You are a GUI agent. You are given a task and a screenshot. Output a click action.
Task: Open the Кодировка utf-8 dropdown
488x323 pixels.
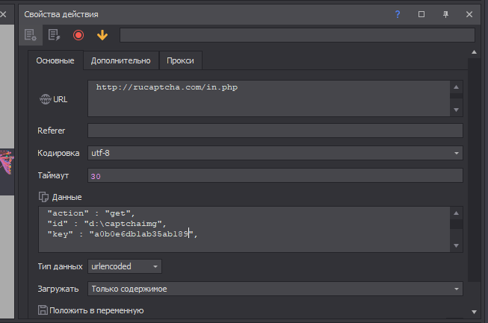pos(275,153)
